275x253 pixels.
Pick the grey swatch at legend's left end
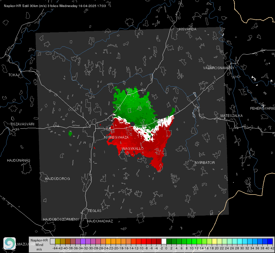tap(53, 241)
